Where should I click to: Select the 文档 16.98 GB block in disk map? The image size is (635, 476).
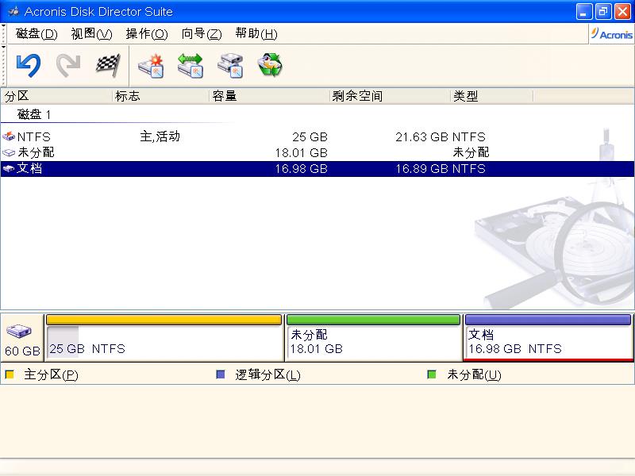(548, 338)
